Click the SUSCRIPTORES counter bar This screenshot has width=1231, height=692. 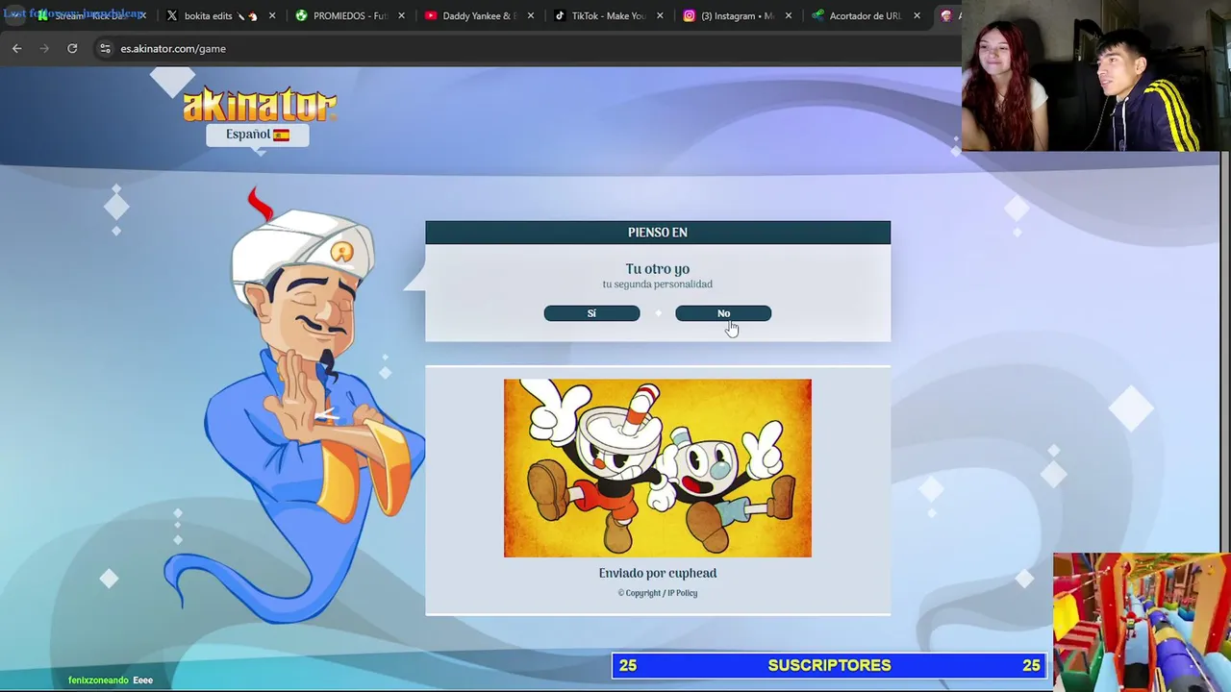pyautogui.click(x=829, y=665)
